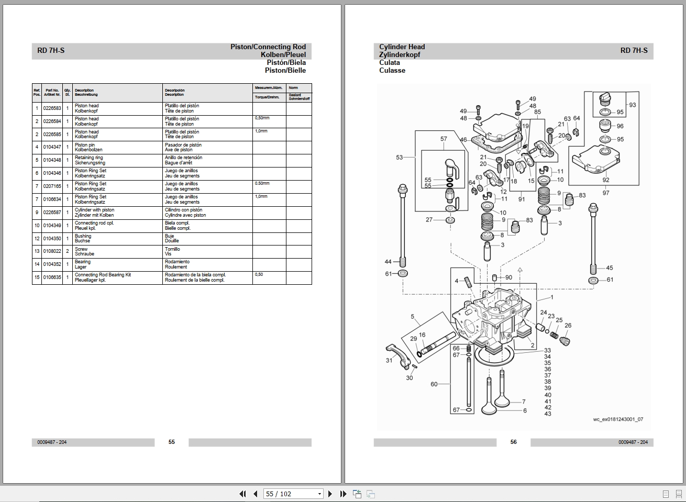The width and height of the screenshot is (686, 502).
Task: Select the fit-page view icon
Action: pos(358,494)
